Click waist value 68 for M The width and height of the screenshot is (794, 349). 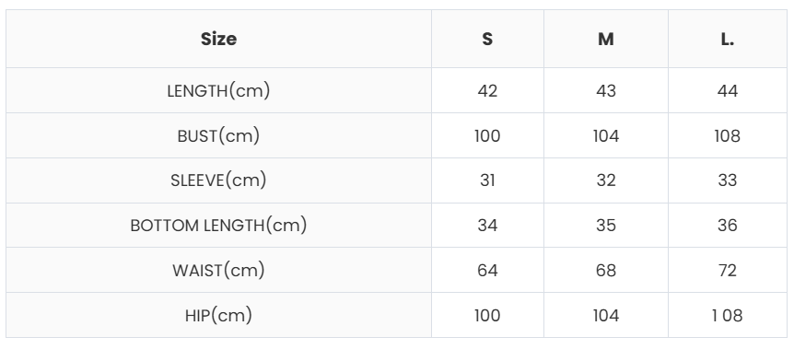click(605, 271)
